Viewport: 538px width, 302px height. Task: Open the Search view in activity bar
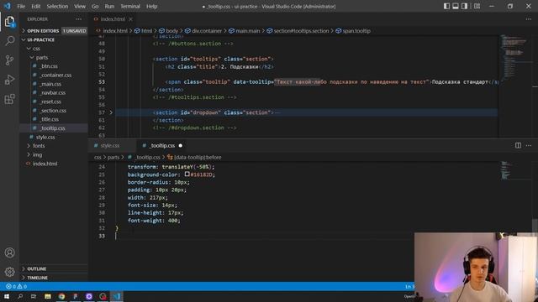pyautogui.click(x=9, y=41)
